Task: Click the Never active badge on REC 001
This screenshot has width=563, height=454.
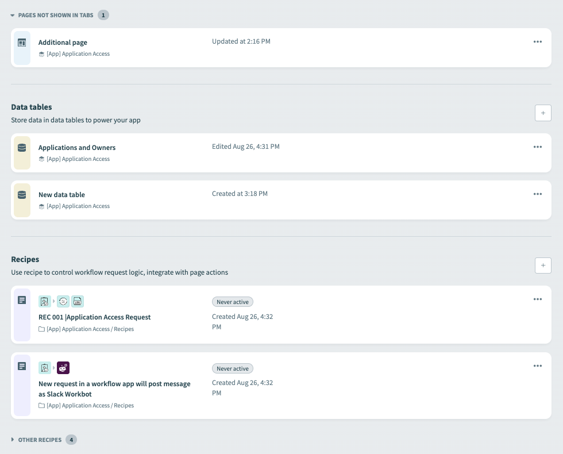Action: click(232, 302)
